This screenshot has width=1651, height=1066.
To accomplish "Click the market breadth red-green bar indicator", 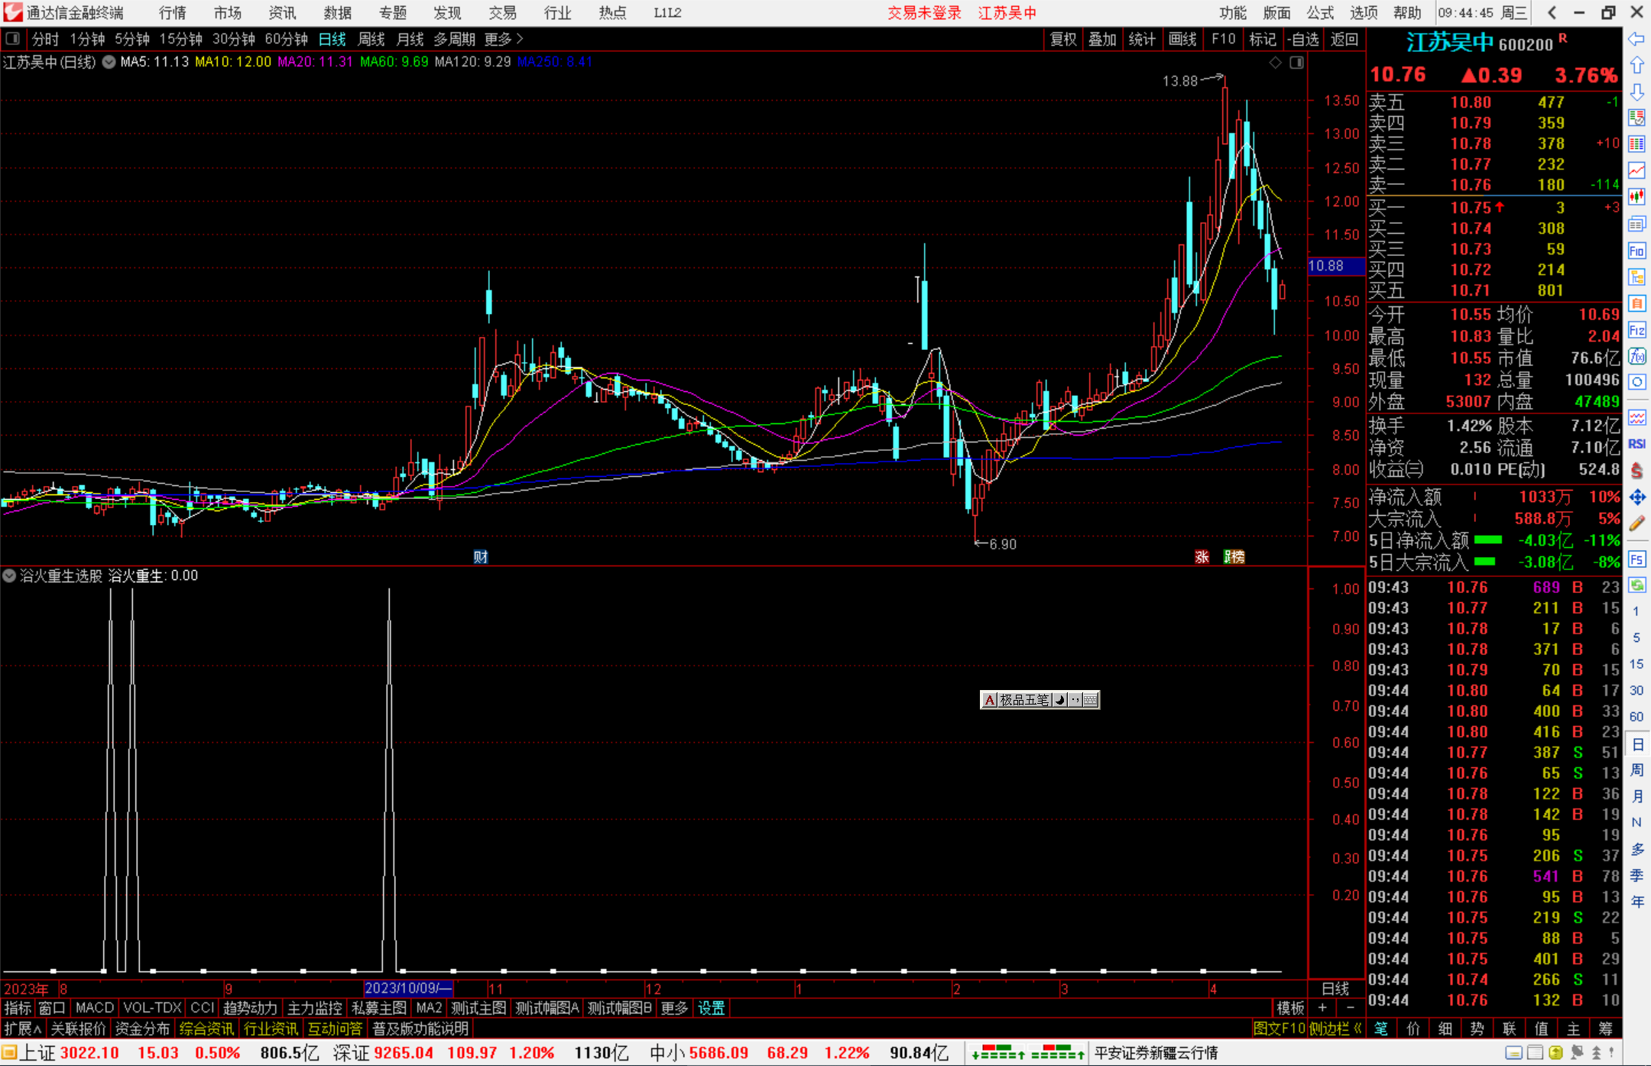I will (1028, 1053).
